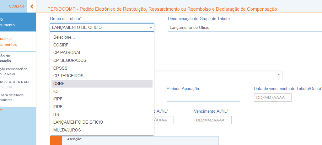Collapse sidebar with orange chevron arrow
The width and height of the screenshot is (322, 145).
pyautogui.click(x=32, y=6)
